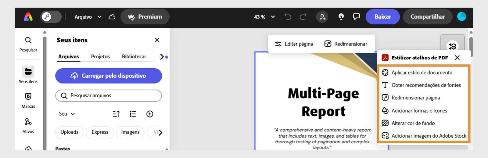This screenshot has height=158, width=488.
Task: Open Ativos in the left sidebar
Action: click(x=28, y=126)
